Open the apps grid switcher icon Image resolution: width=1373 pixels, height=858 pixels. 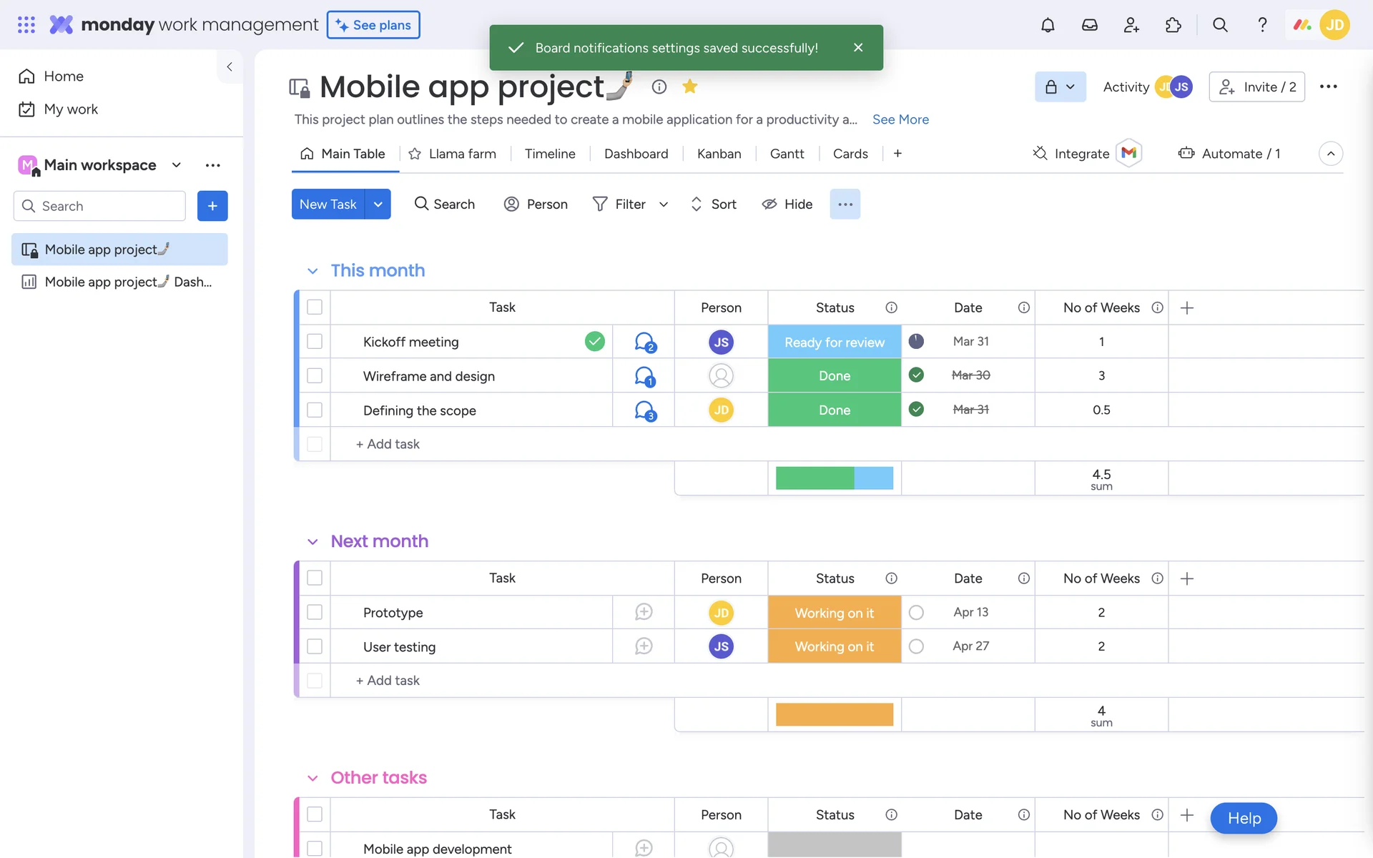click(26, 25)
